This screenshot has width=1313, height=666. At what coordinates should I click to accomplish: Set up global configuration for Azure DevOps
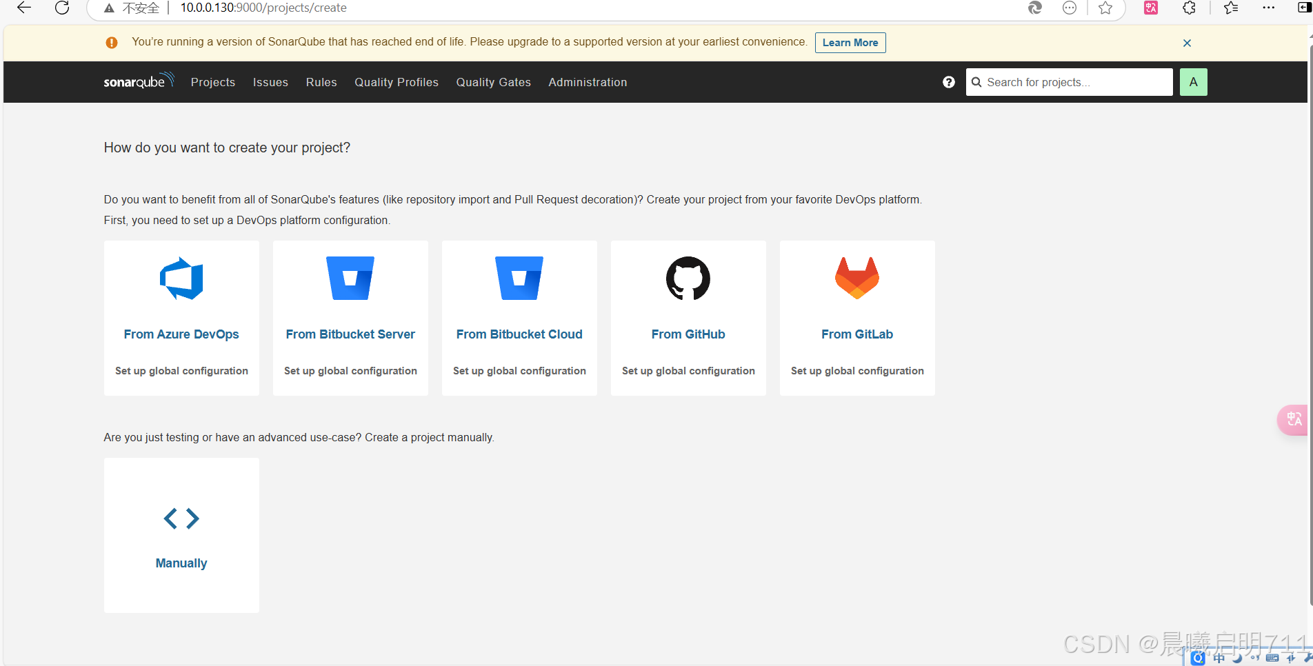point(181,371)
